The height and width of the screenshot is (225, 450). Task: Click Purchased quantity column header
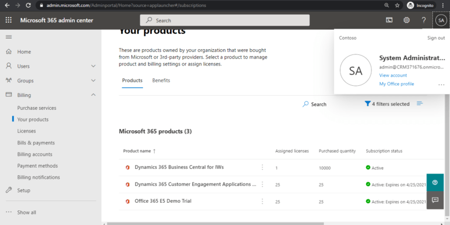[337, 151]
